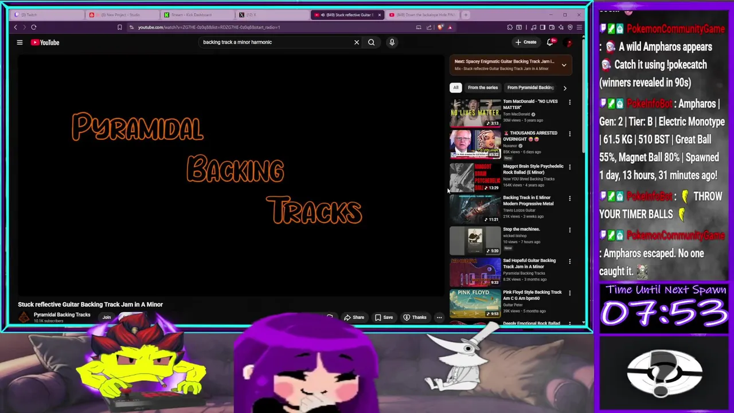Open more options for THOUSANDS ARRESTED video

[x=569, y=134]
